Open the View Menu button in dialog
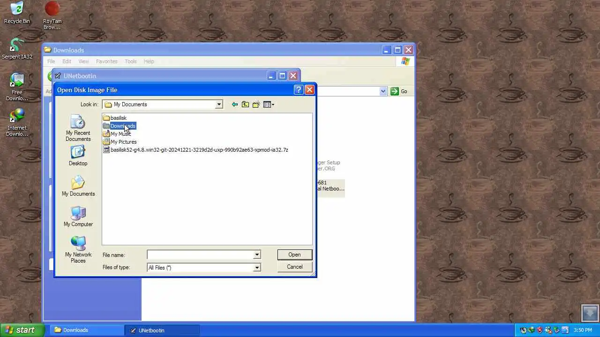 point(269,104)
